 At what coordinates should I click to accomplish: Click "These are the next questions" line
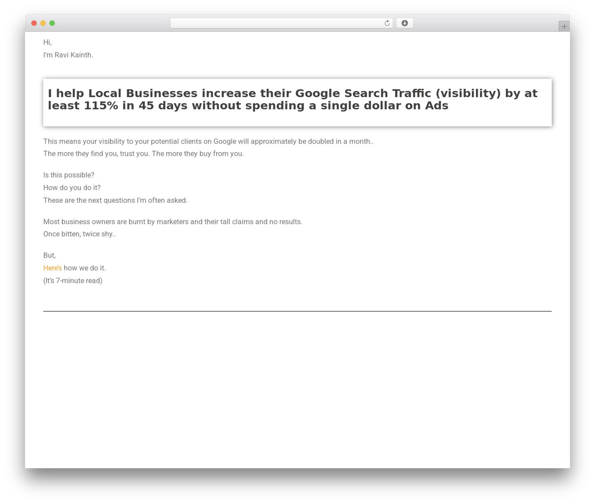point(115,200)
